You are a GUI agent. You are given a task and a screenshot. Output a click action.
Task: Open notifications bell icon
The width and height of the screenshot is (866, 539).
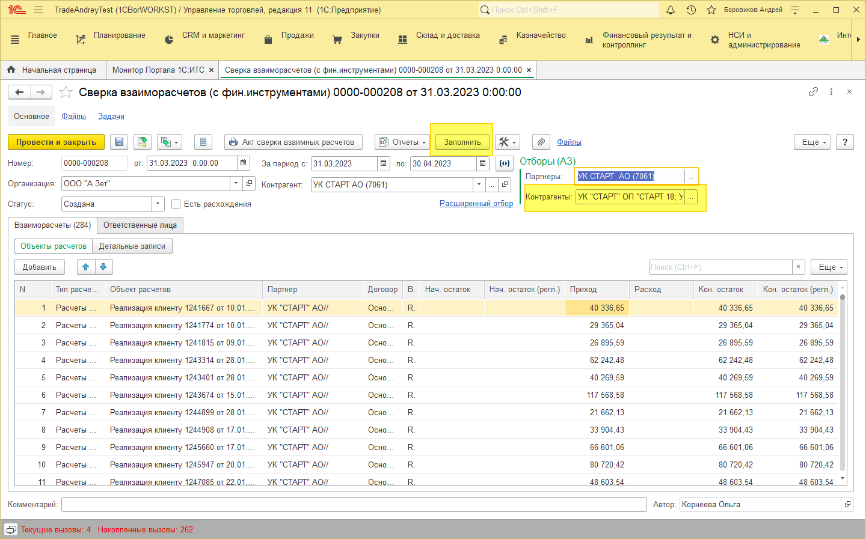671,10
